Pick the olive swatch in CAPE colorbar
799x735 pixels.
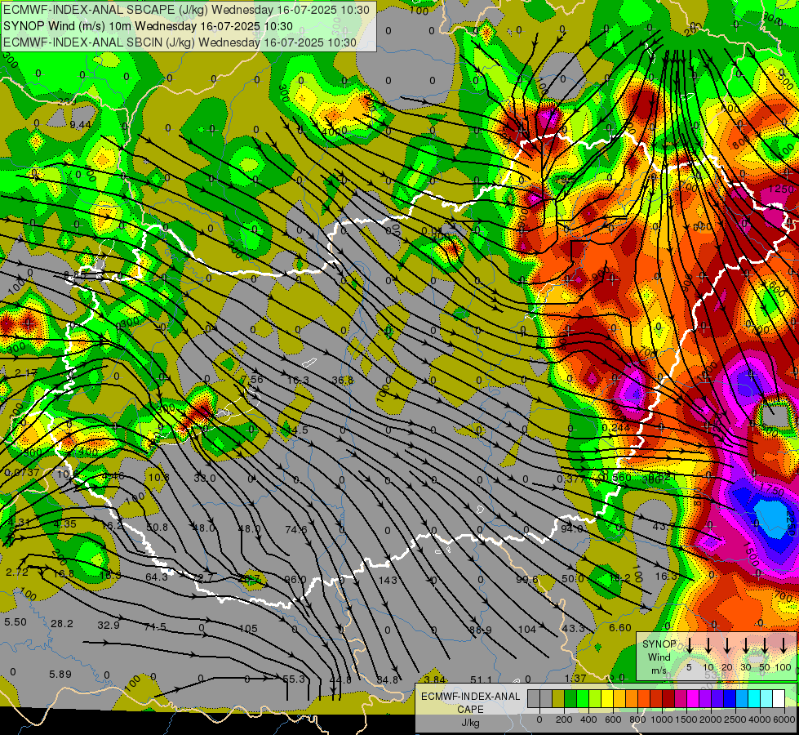point(558,699)
